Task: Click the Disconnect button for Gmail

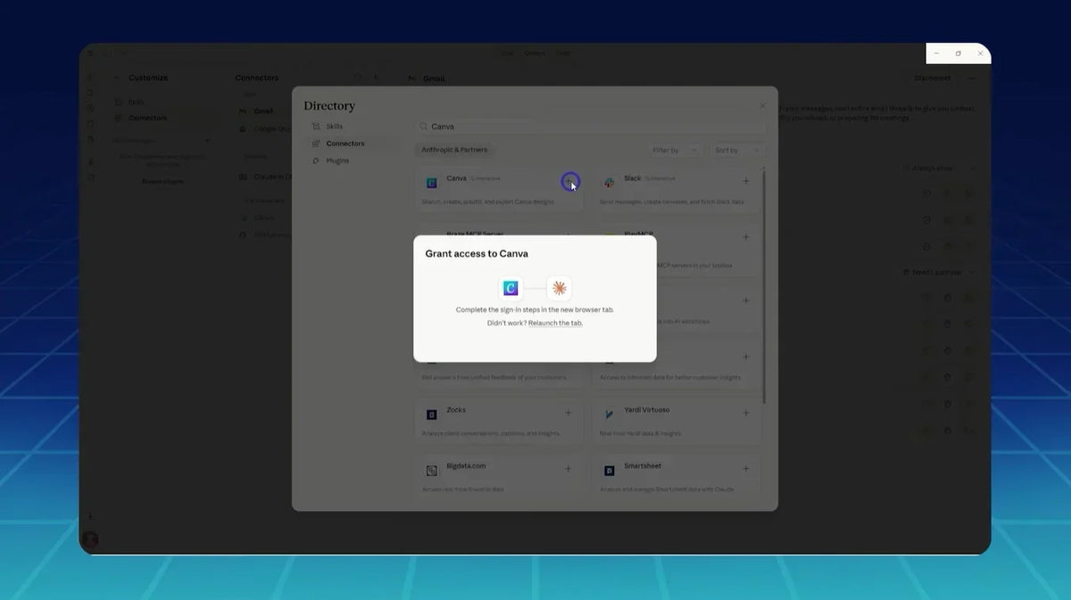Action: click(x=933, y=78)
